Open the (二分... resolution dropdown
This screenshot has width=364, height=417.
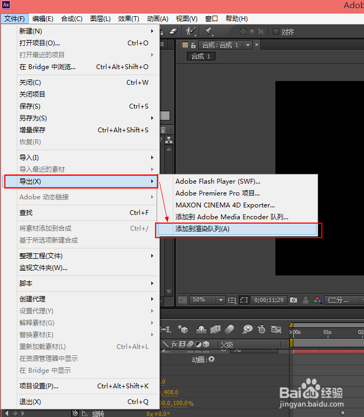pyautogui.click(x=344, y=300)
